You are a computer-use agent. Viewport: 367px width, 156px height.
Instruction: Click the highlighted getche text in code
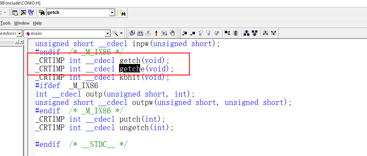click(x=130, y=69)
